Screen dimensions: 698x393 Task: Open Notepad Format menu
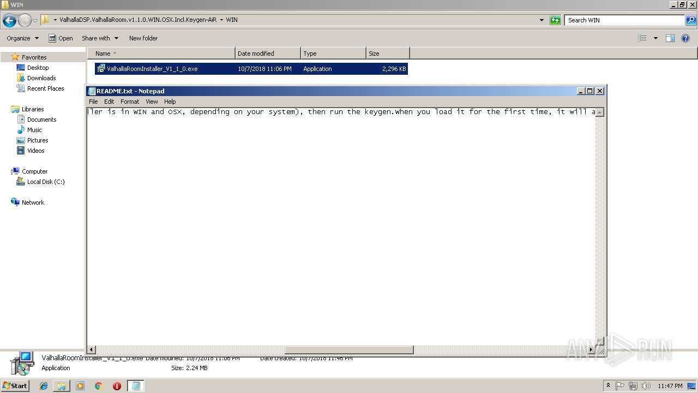point(130,102)
